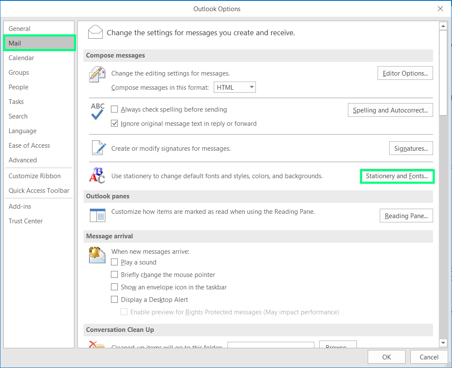Click the bell-and-envelope message arrival icon
Screen dimensions: 452x368
tap(97, 255)
